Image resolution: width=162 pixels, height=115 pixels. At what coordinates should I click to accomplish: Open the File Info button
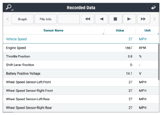(x=46, y=19)
